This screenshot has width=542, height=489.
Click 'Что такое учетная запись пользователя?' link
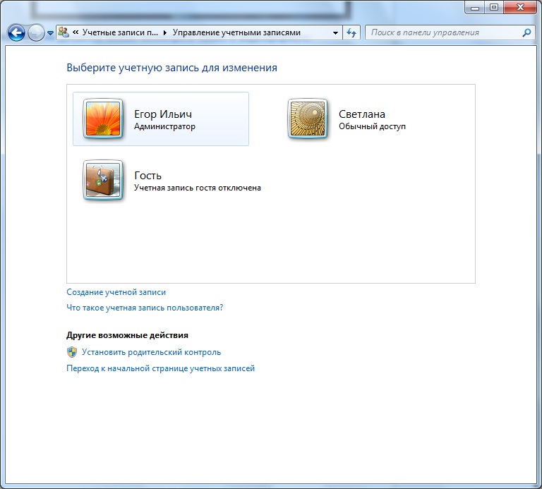145,308
